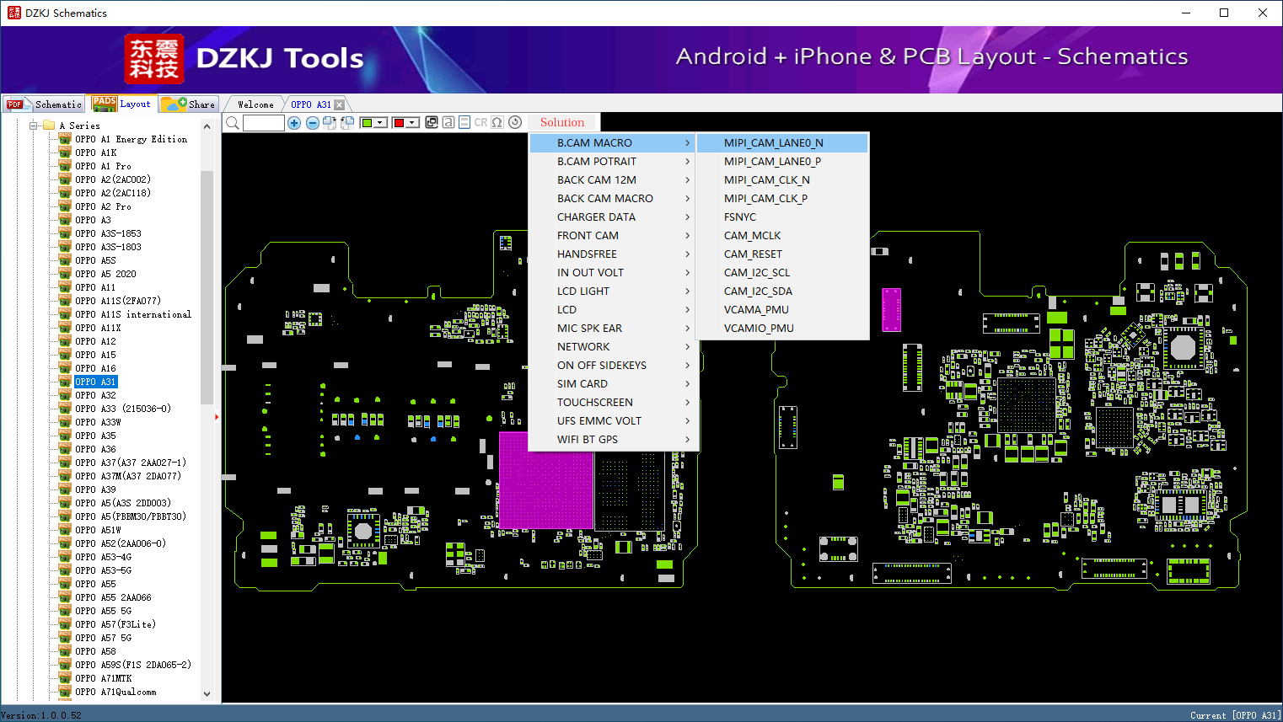Click the tree scrollbar up arrow
The image size is (1283, 722).
point(207,126)
